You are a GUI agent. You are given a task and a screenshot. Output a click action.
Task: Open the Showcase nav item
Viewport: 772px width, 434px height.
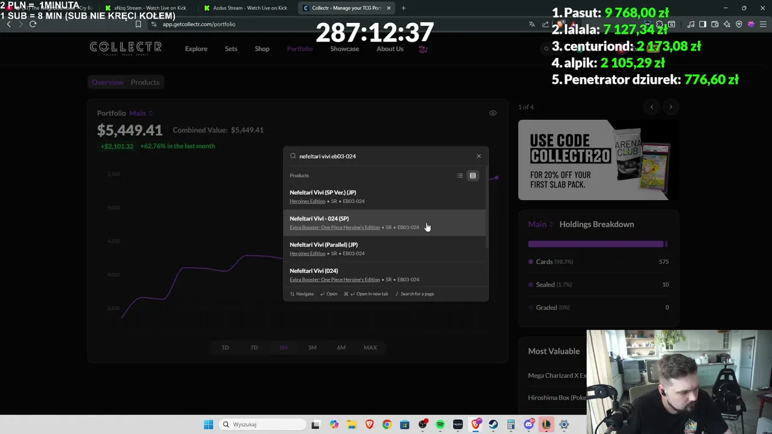[344, 49]
